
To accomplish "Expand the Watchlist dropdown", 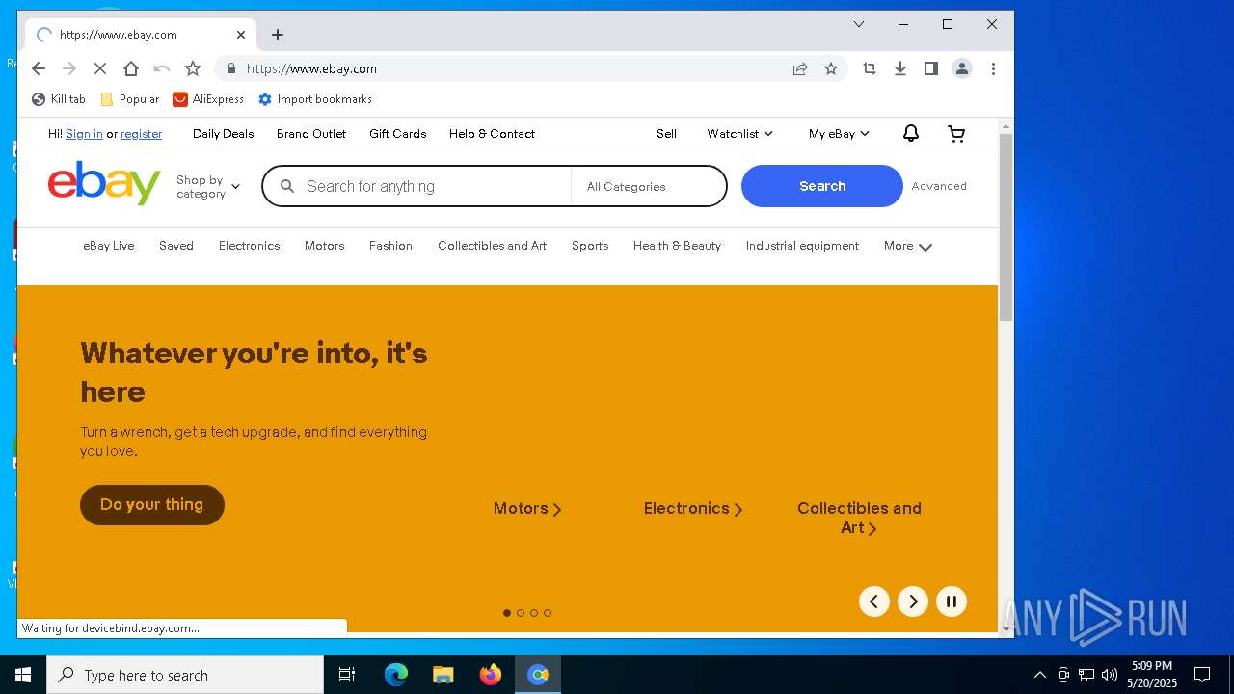I will point(739,134).
